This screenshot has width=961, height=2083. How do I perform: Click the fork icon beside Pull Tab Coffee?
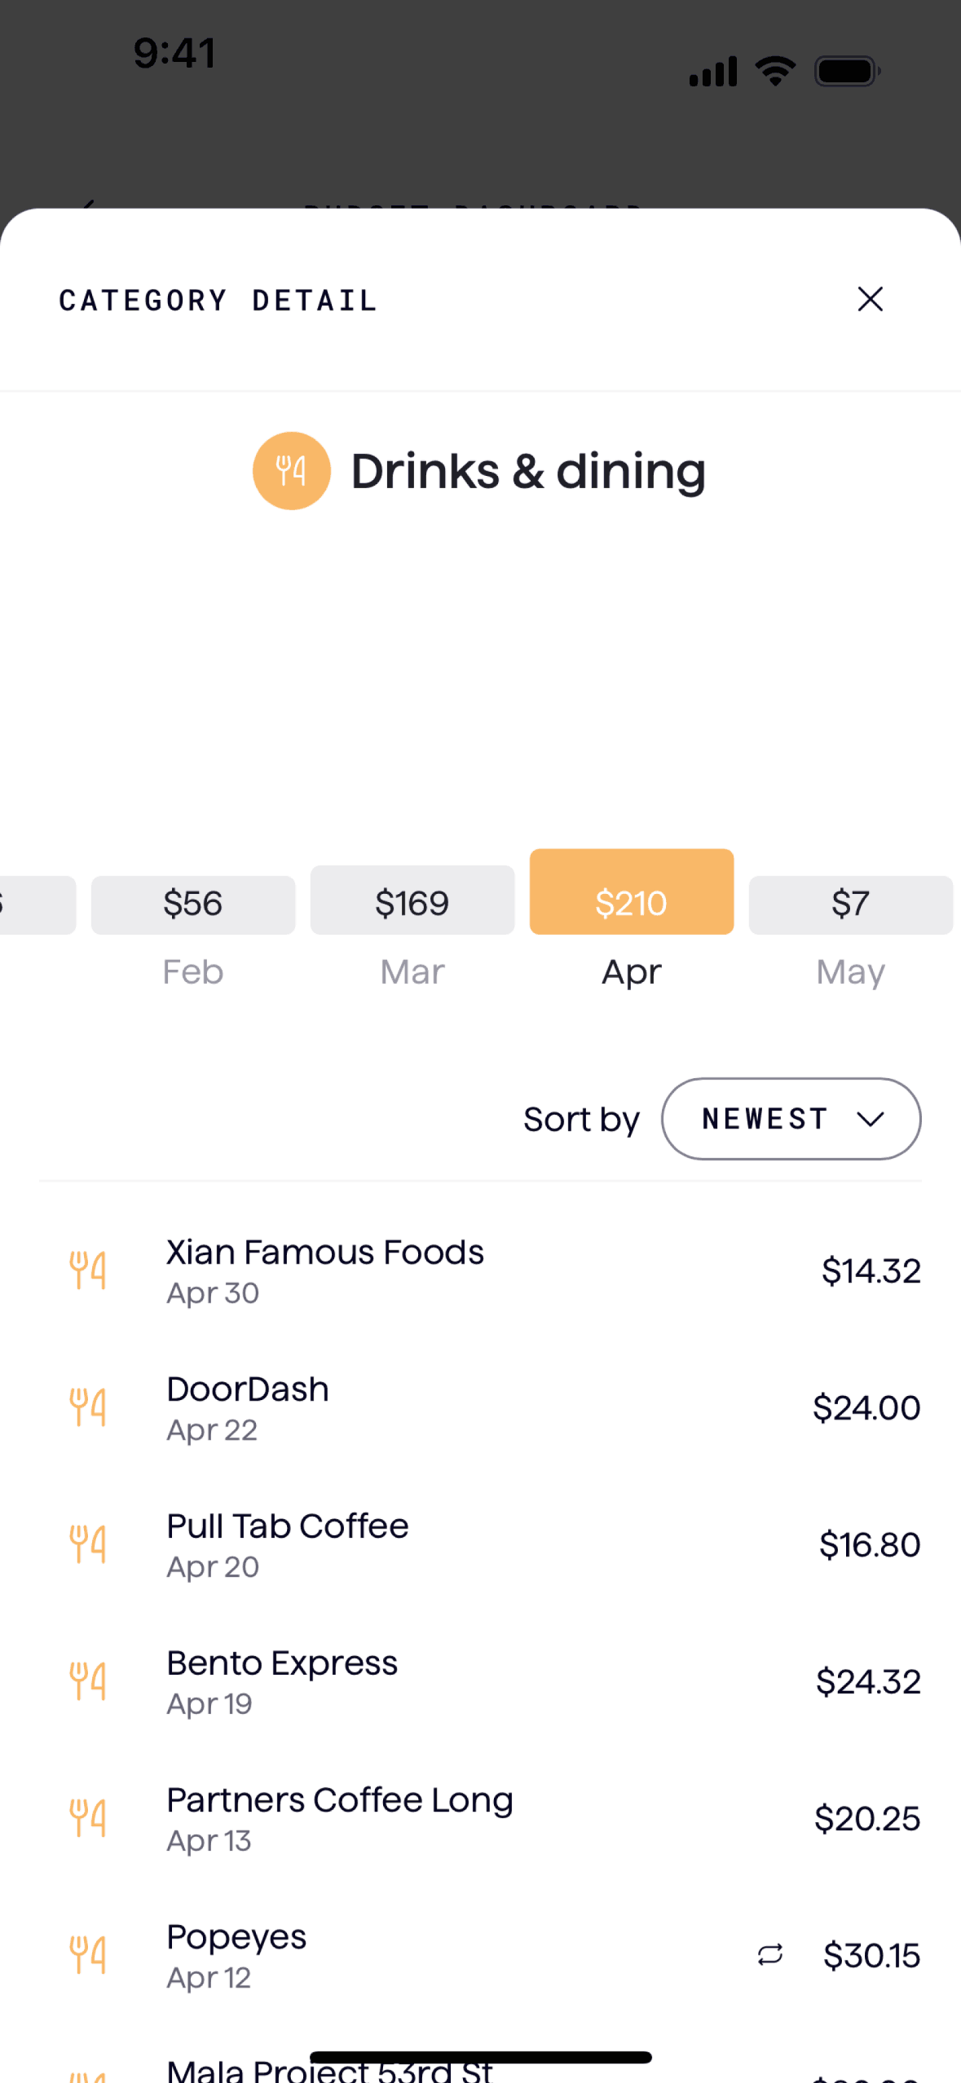pos(88,1544)
